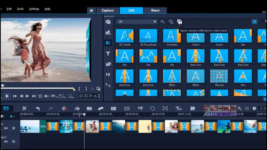Image resolution: width=267 pixels, height=150 pixels.
Task: Enlarge the preview window
Action: [x=98, y=89]
